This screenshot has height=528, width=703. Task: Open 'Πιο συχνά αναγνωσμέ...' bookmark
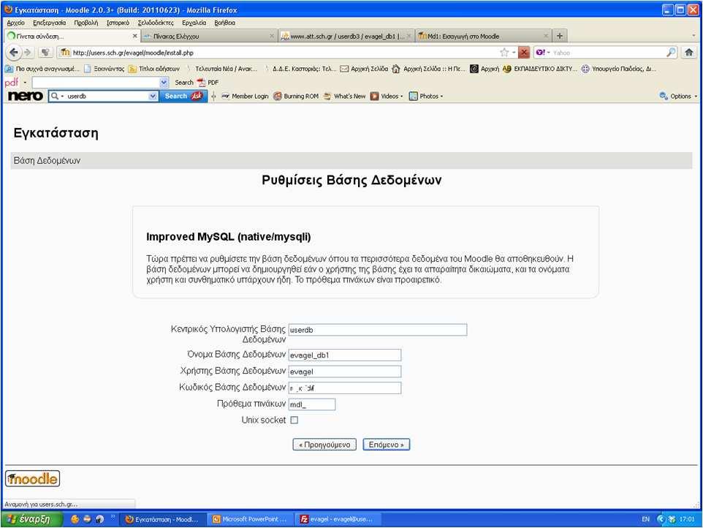pyautogui.click(x=42, y=69)
